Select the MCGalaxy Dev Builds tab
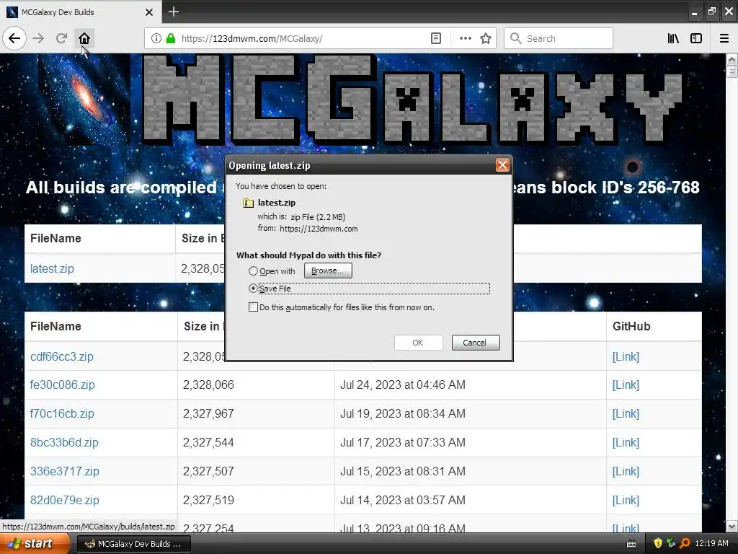 coord(80,12)
